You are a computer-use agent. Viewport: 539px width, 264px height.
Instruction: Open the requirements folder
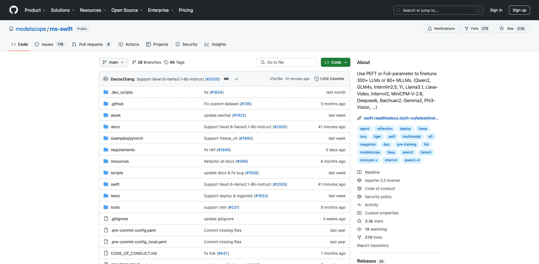123,150
